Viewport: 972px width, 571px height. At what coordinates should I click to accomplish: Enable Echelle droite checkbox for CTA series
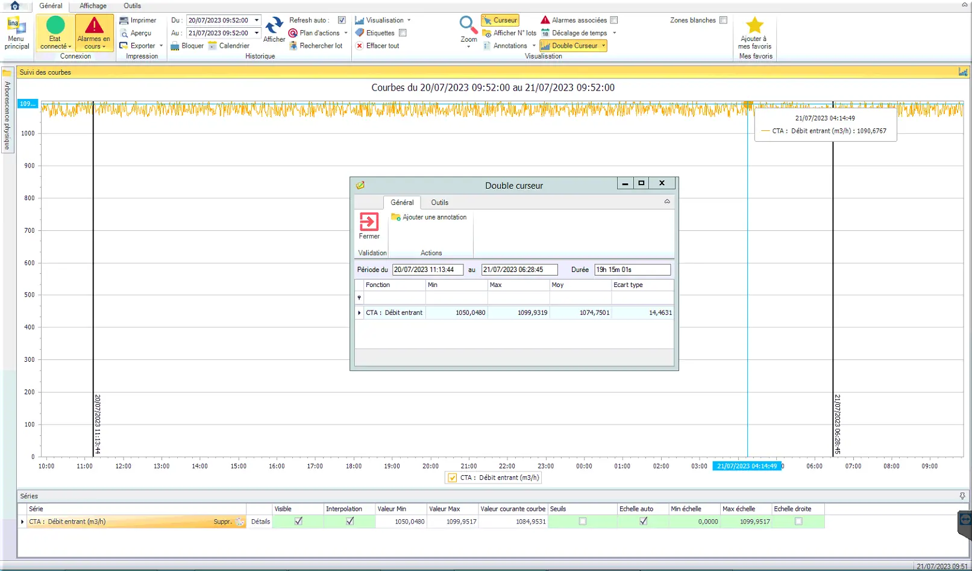click(x=798, y=522)
